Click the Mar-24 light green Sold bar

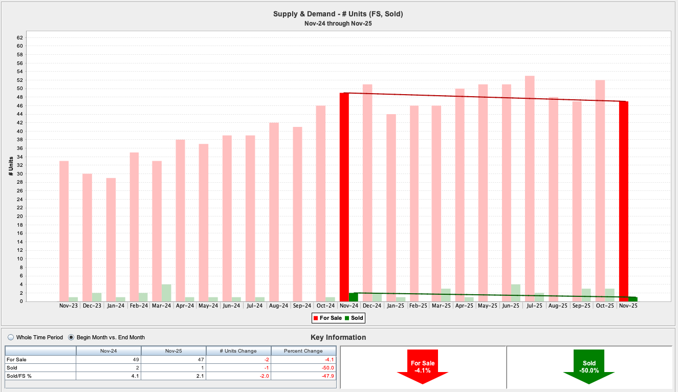click(x=166, y=293)
